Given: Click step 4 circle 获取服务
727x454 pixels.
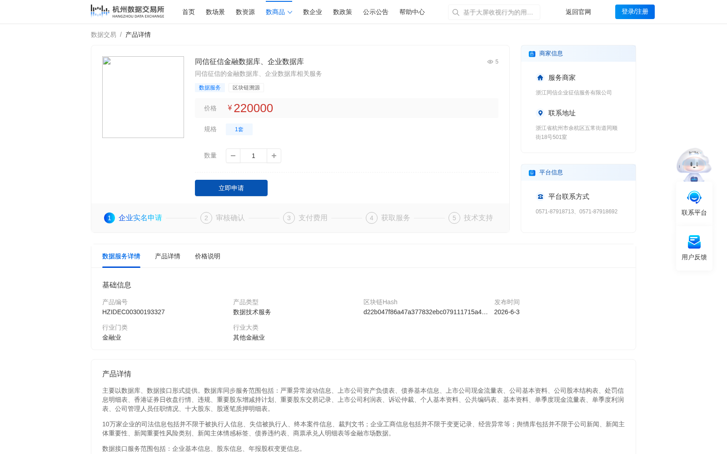Looking at the screenshot, I should pyautogui.click(x=372, y=218).
